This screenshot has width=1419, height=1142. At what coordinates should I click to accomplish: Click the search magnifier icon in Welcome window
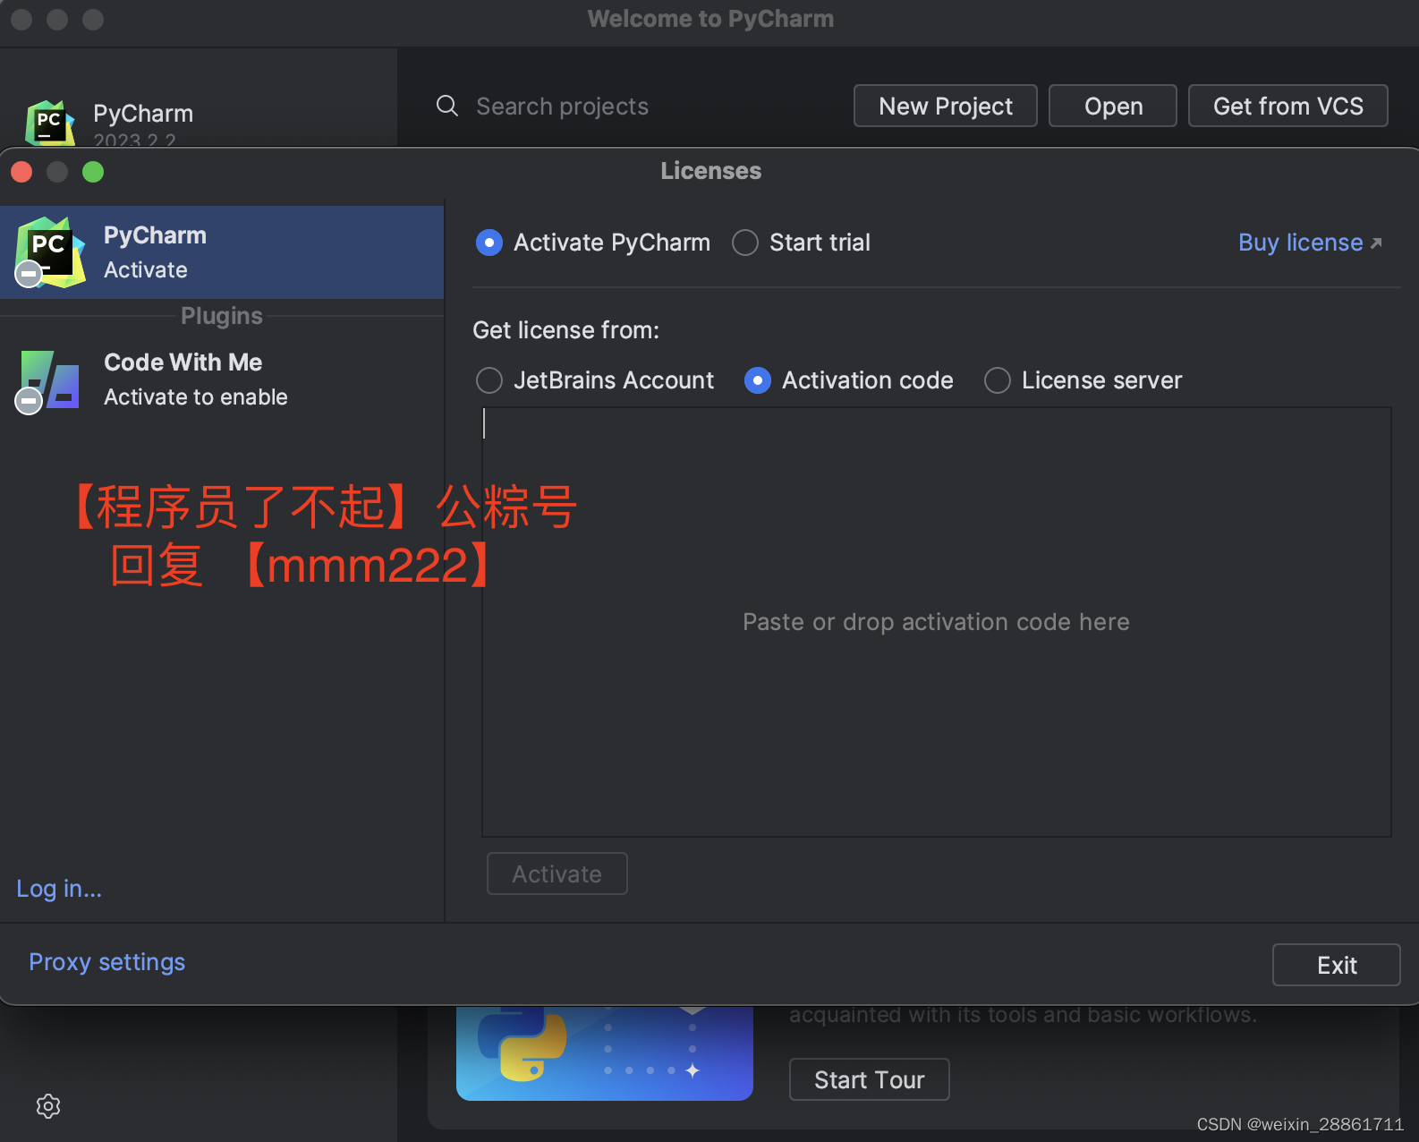tap(447, 107)
